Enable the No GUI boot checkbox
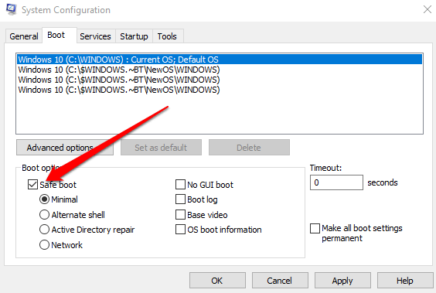Screen dimensions: 436x293 point(180,185)
